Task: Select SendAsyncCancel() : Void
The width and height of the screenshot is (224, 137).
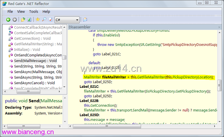Action: pyautogui.click(x=34, y=83)
